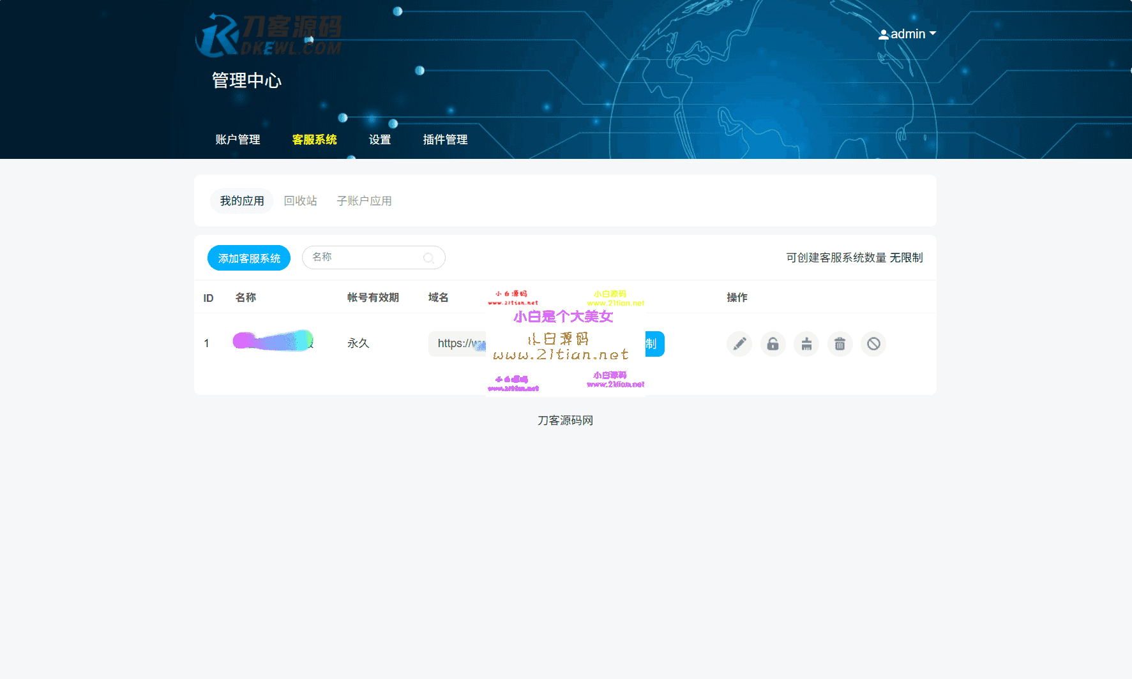Click the 刀客源码网 footer link

click(564, 420)
